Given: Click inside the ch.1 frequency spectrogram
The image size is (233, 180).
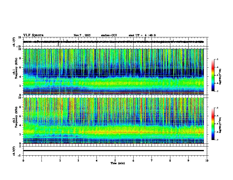Looking at the screenshot, I should (x=114, y=72).
